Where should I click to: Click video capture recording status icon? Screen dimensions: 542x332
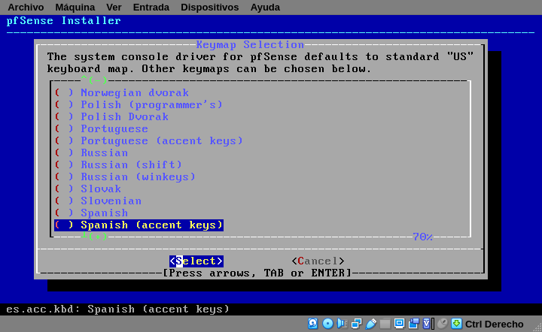(x=413, y=324)
